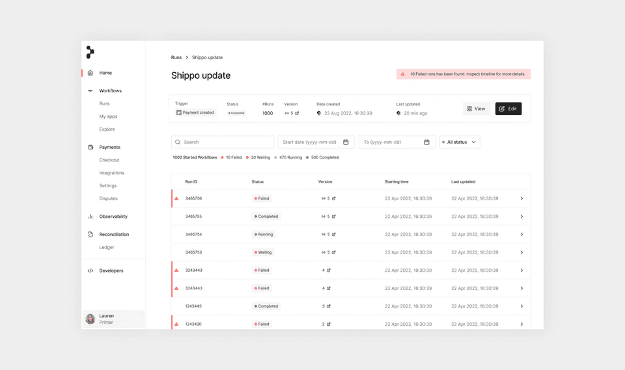
Task: Click the Primer logo icon
Action: point(90,52)
